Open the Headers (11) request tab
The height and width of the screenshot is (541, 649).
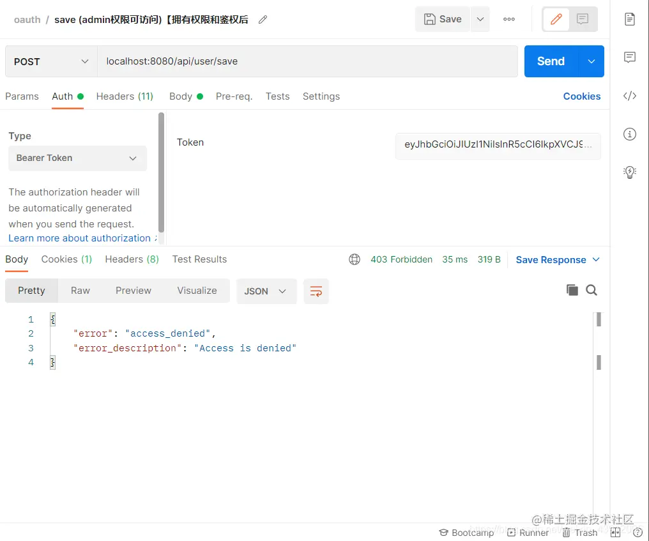(x=125, y=96)
